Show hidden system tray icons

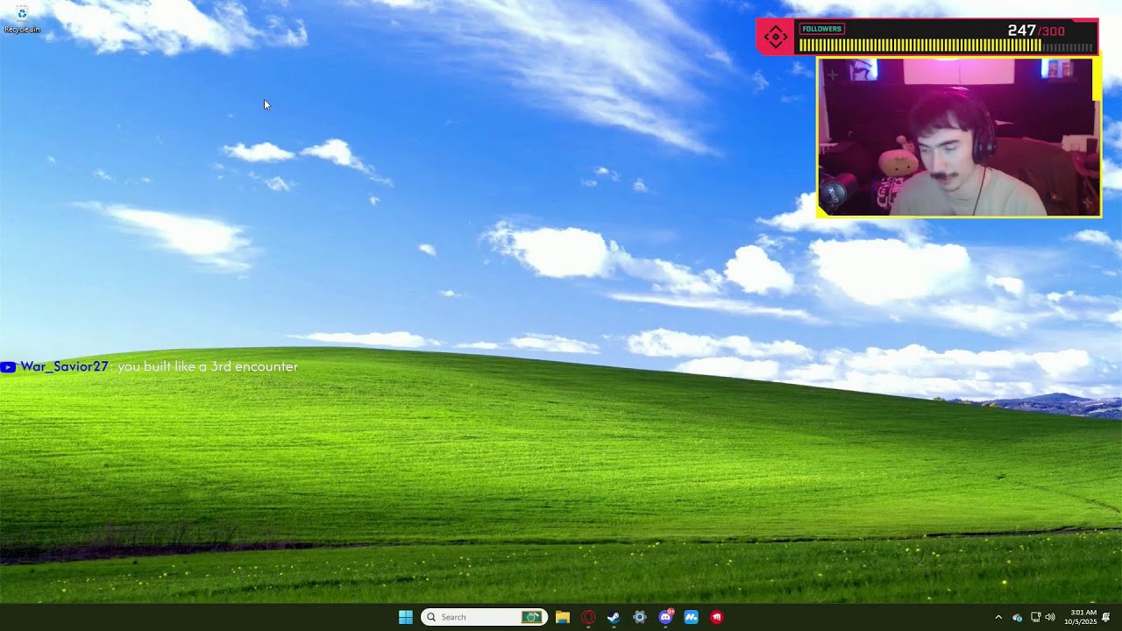(x=998, y=617)
